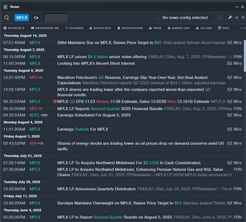Open 'MPLX LP Reports Second-Quarter 2025 Financial Results'
Image resolution: width=246 pixels, height=222 pixels.
coord(110,109)
